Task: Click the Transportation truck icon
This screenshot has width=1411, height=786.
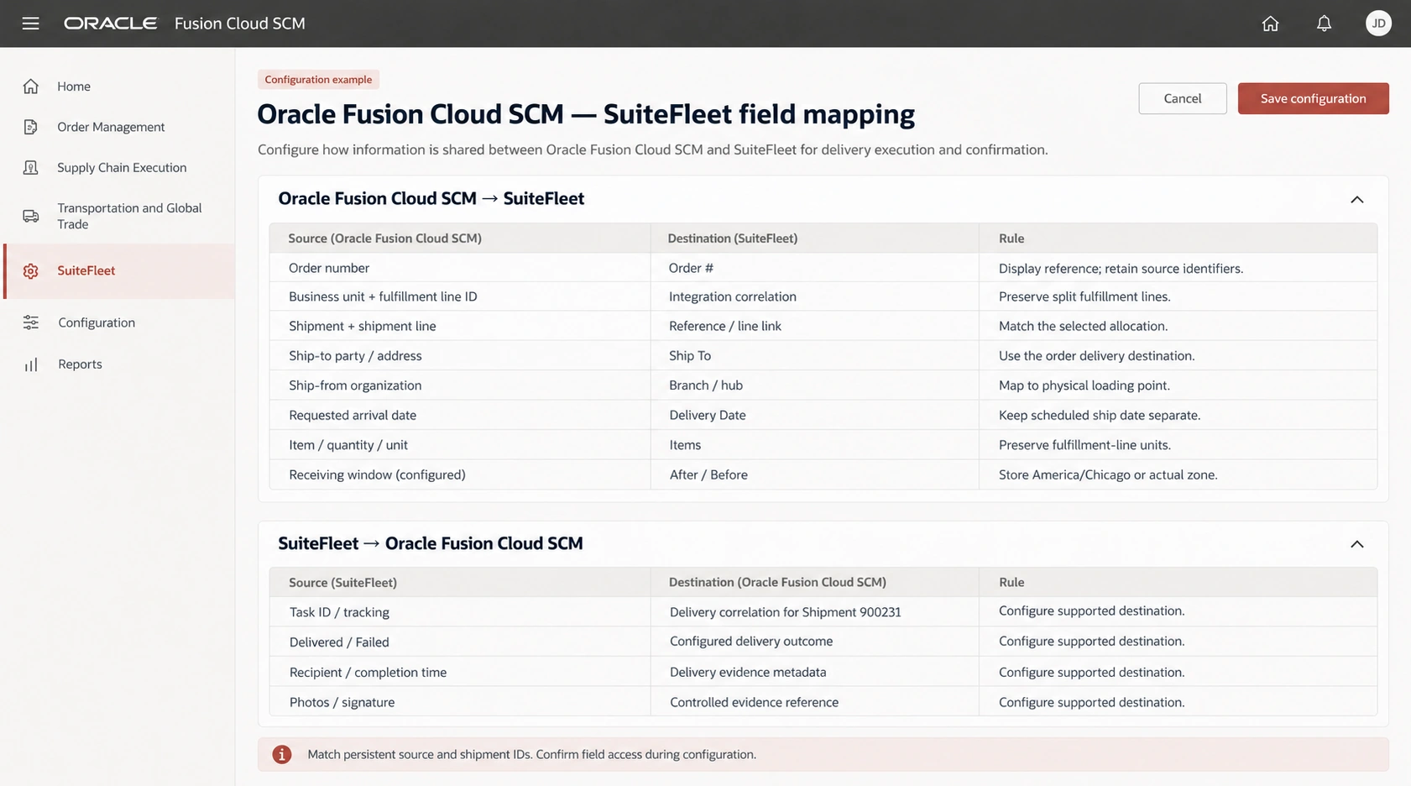Action: (31, 216)
